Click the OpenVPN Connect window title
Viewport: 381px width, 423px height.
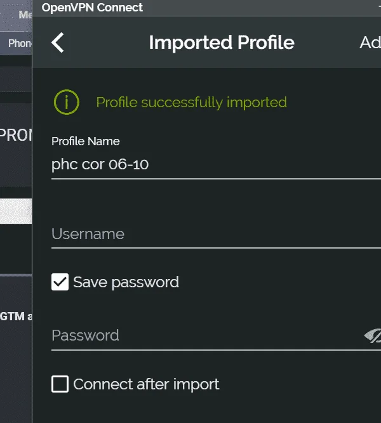92,8
